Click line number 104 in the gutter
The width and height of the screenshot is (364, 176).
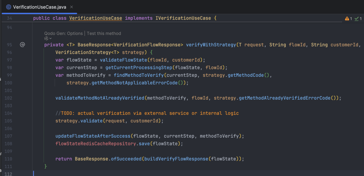click(x=8, y=113)
